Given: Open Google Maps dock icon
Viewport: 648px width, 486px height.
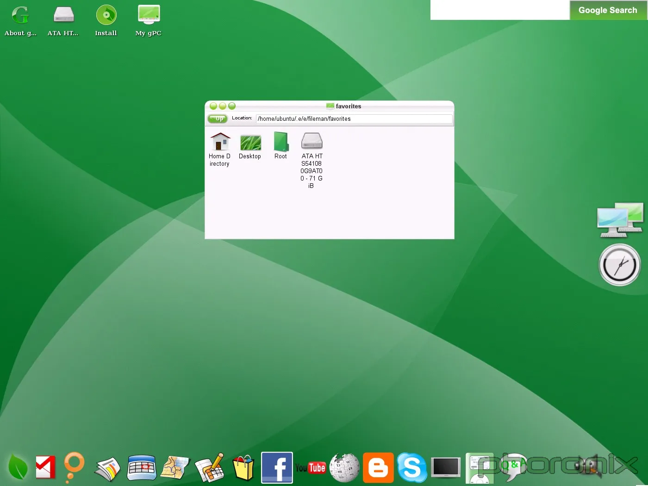Looking at the screenshot, I should click(175, 468).
